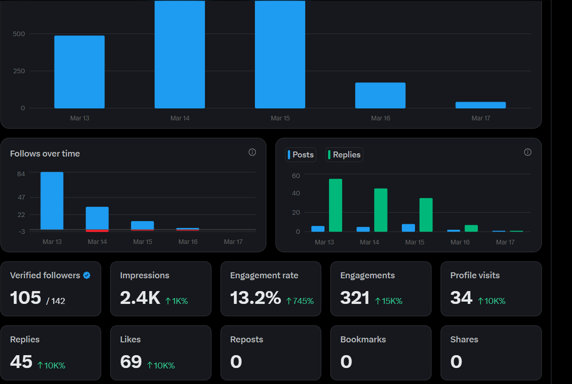Click the green Replies bar for Mar 16
Image resolution: width=572 pixels, height=384 pixels.
coord(471,228)
